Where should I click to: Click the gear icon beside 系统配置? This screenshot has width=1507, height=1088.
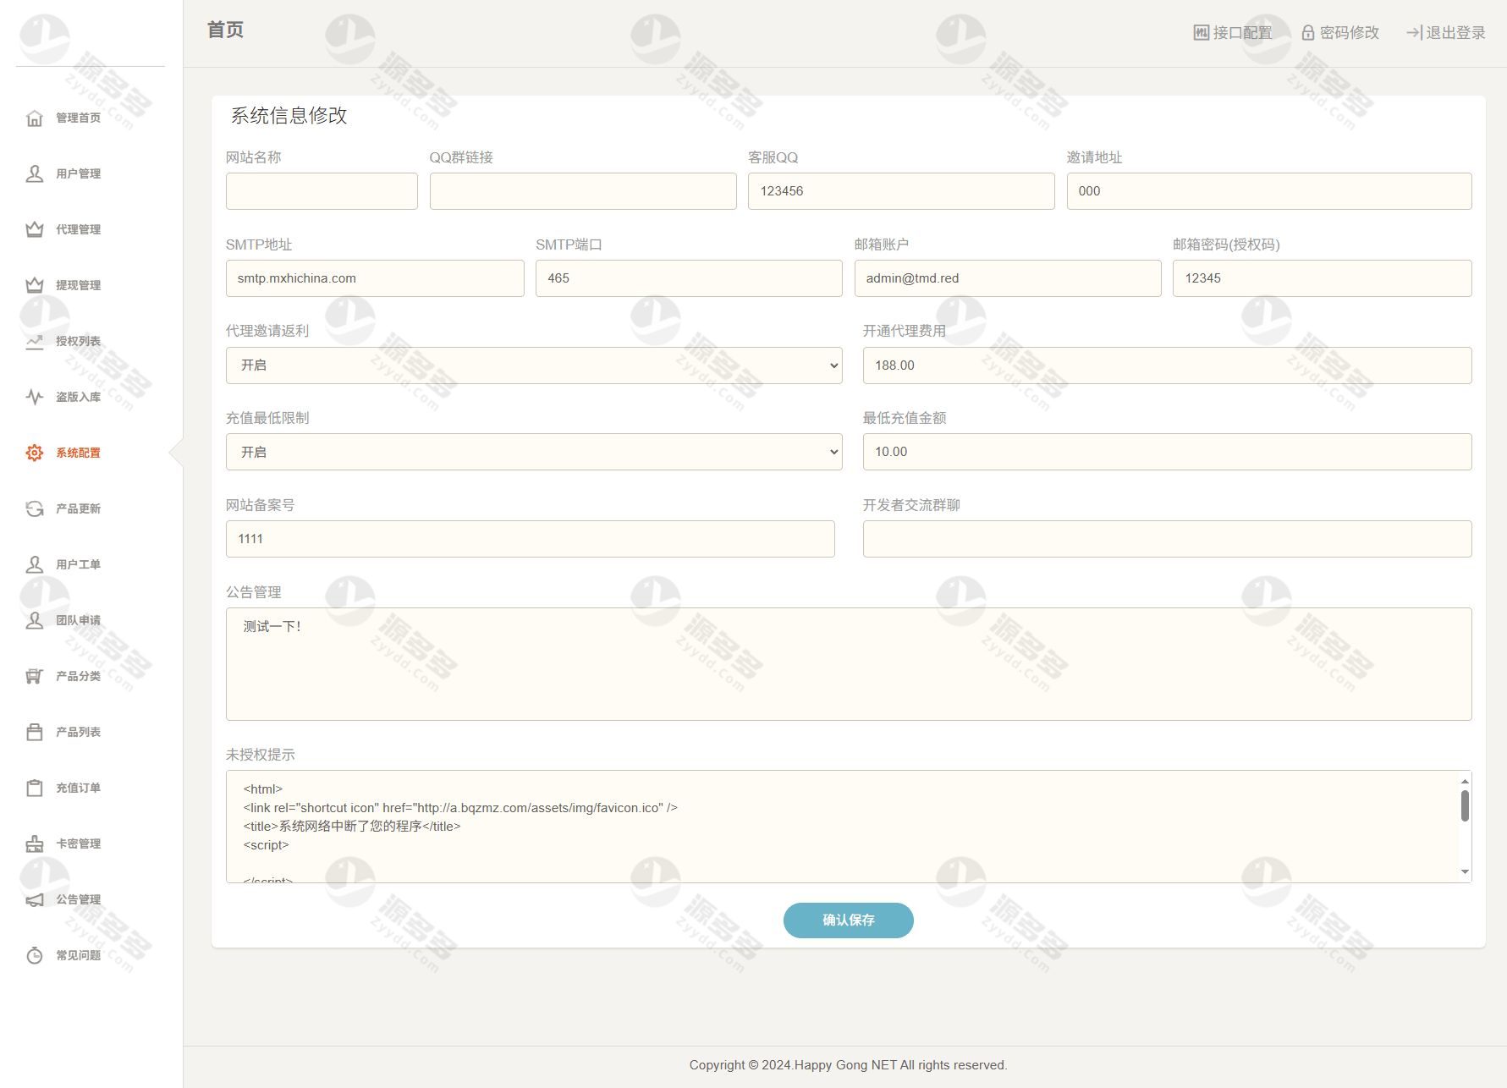(x=34, y=453)
